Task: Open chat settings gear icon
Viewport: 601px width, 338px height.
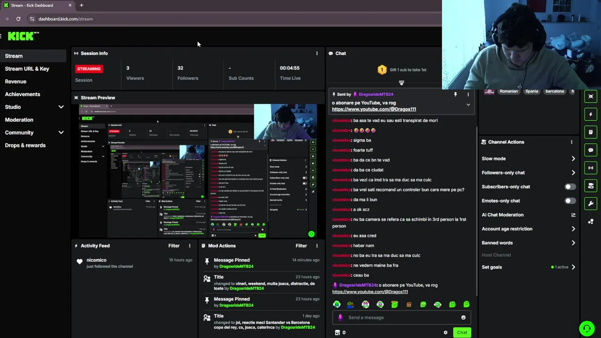Action: pyautogui.click(x=446, y=332)
